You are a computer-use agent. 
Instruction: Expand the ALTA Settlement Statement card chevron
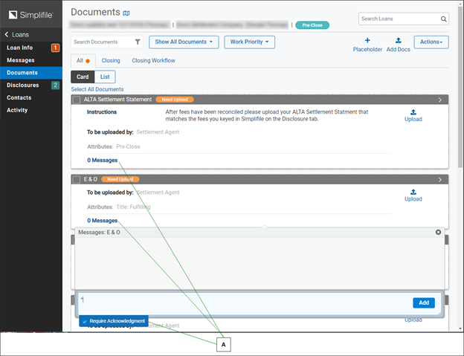pyautogui.click(x=440, y=100)
